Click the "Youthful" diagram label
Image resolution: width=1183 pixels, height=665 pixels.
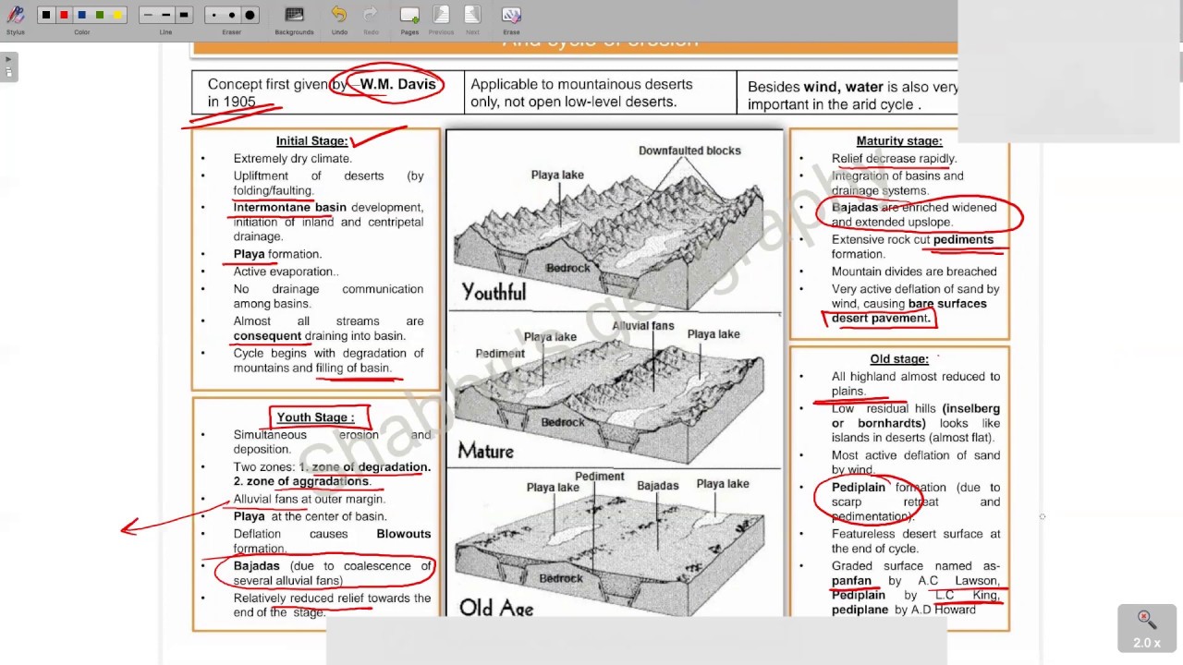pos(494,293)
